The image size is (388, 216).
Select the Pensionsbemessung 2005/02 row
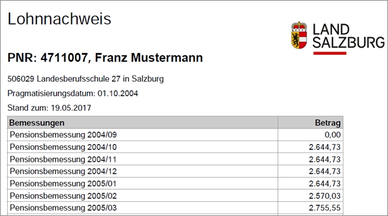coord(175,196)
